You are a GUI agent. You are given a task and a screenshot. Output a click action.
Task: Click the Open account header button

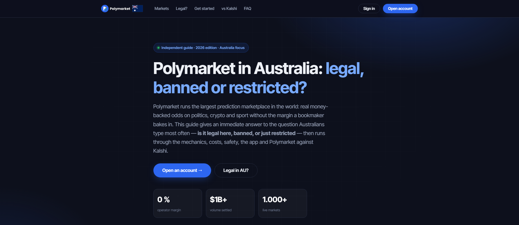400,9
